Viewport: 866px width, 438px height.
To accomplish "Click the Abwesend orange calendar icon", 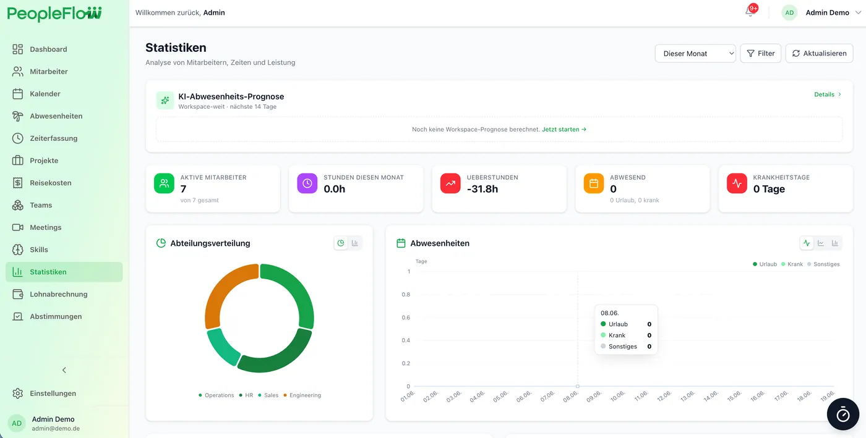I will click(594, 183).
